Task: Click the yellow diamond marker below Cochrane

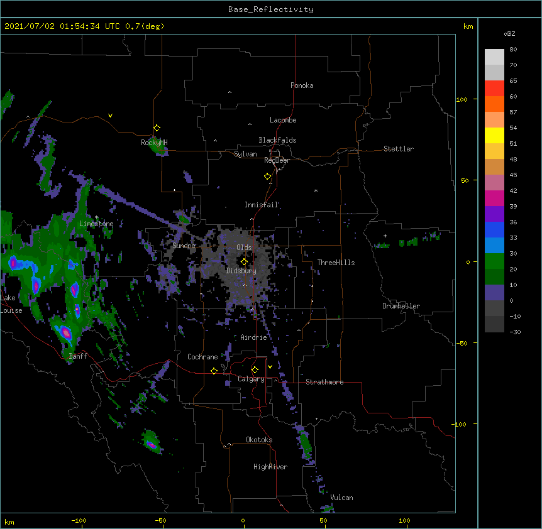Action: coord(214,371)
